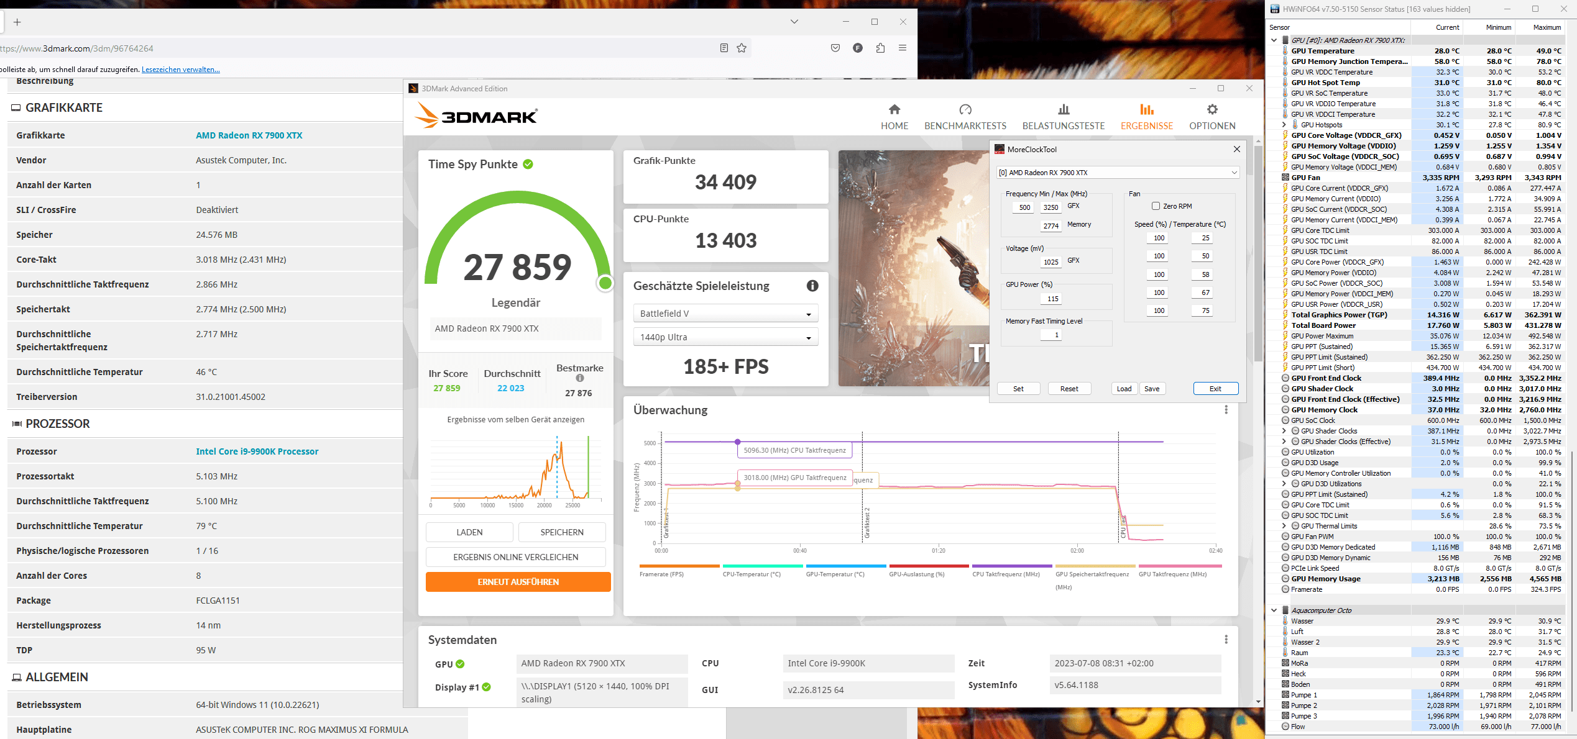Open the AMD Radeon RX 7900 XTX link
This screenshot has height=739, width=1577.
point(249,135)
